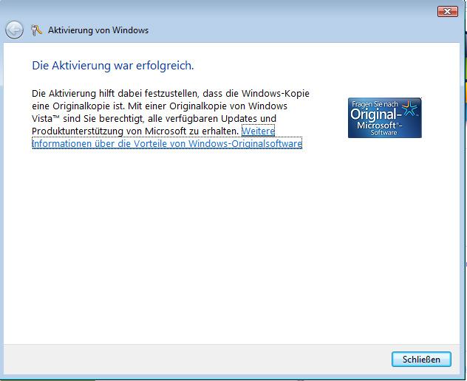467x381 pixels.
Task: Click the Schließen button
Action: tap(421, 360)
